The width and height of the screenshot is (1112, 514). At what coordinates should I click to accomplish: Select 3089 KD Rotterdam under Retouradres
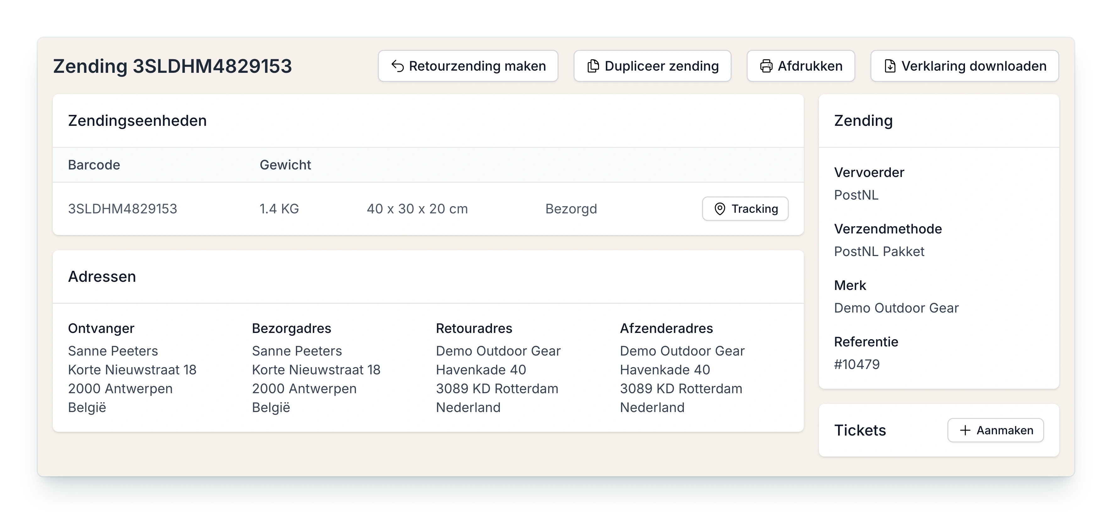point(497,388)
